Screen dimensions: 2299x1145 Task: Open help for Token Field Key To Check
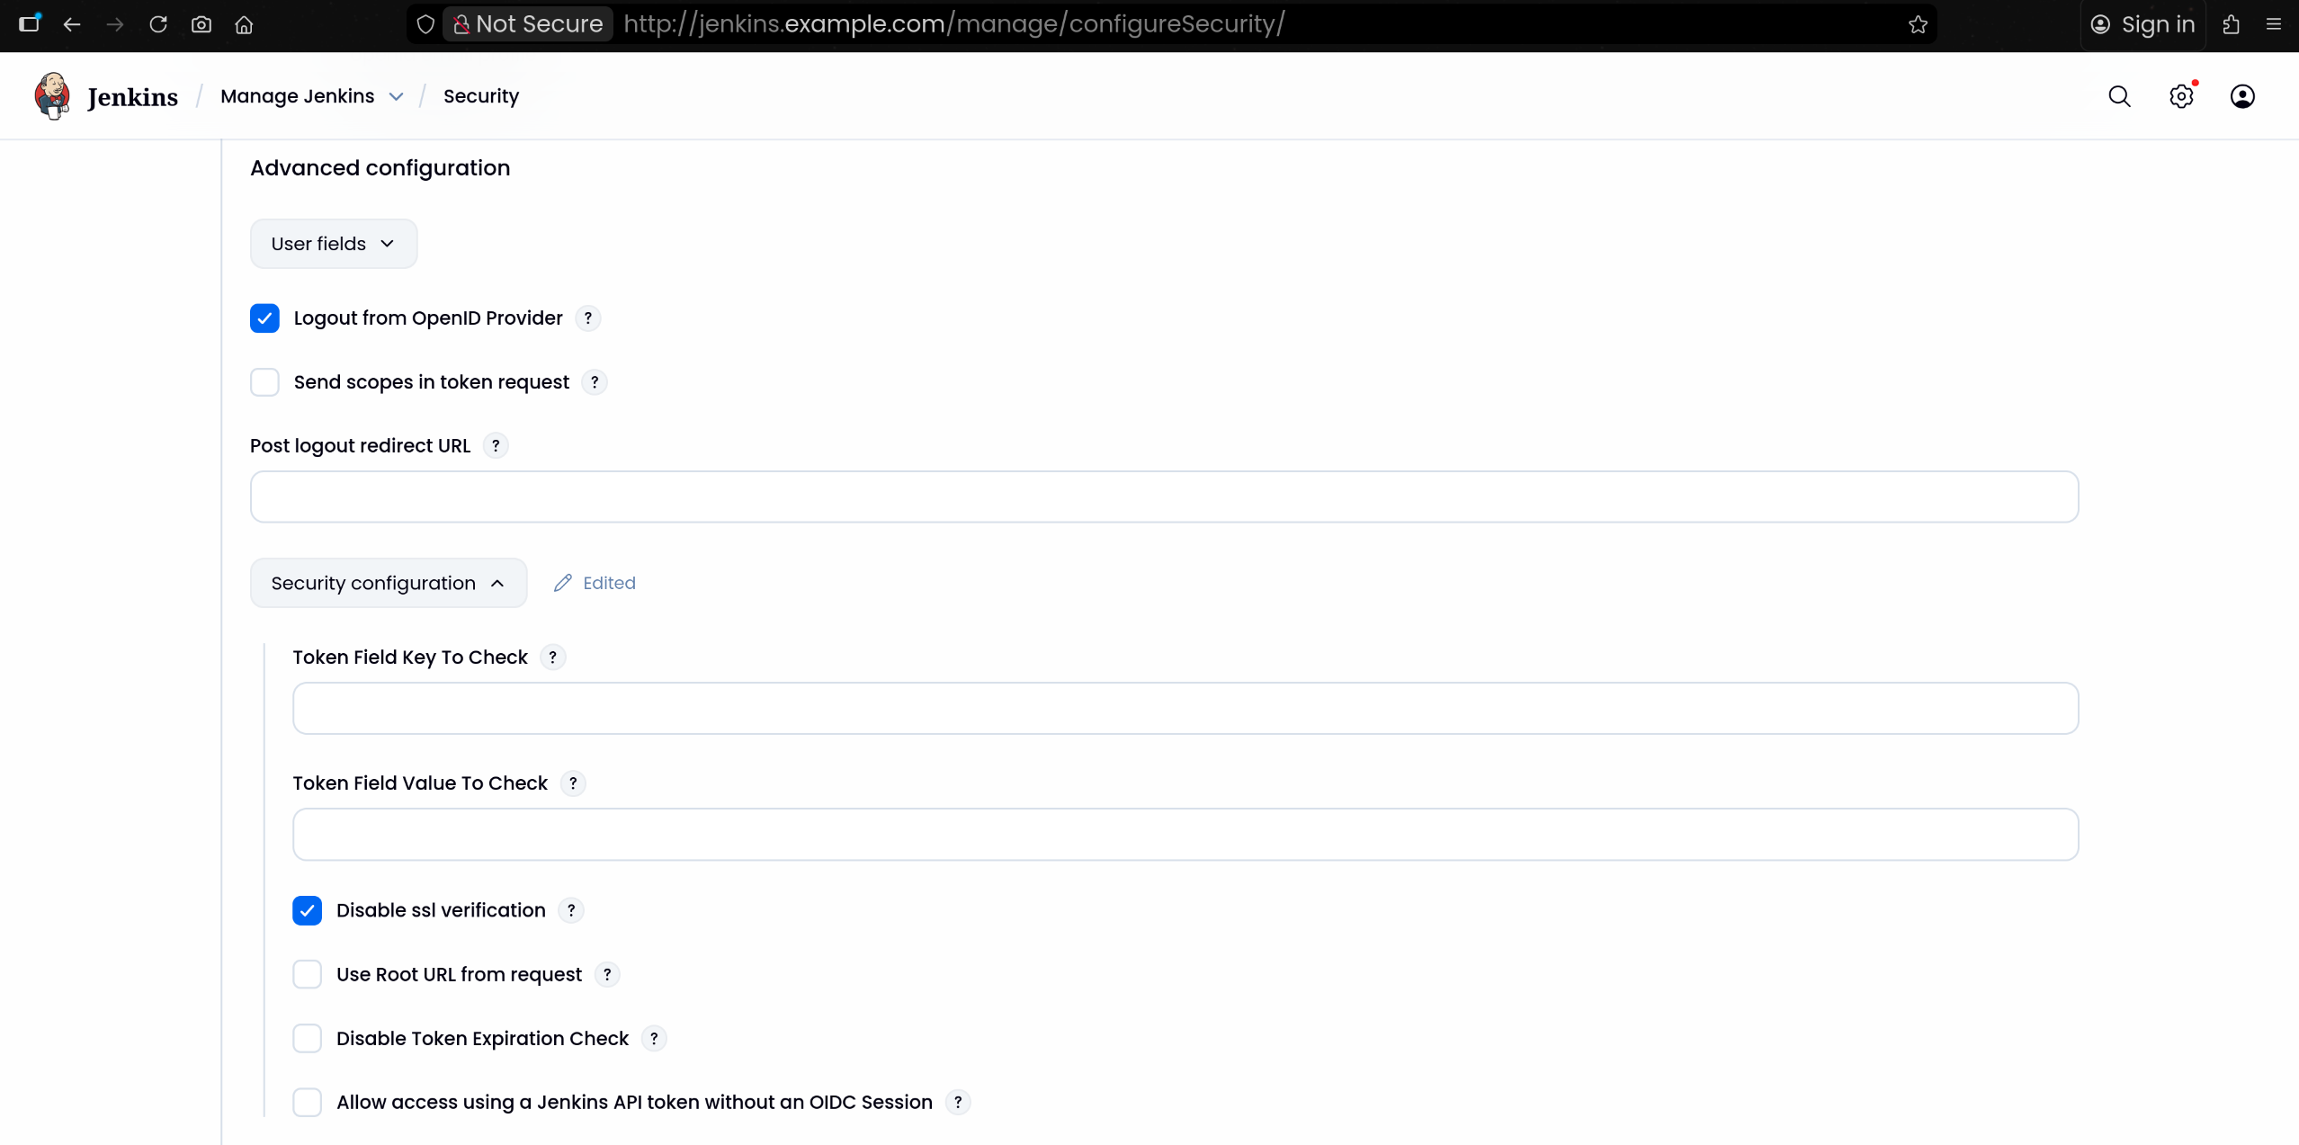coord(552,657)
